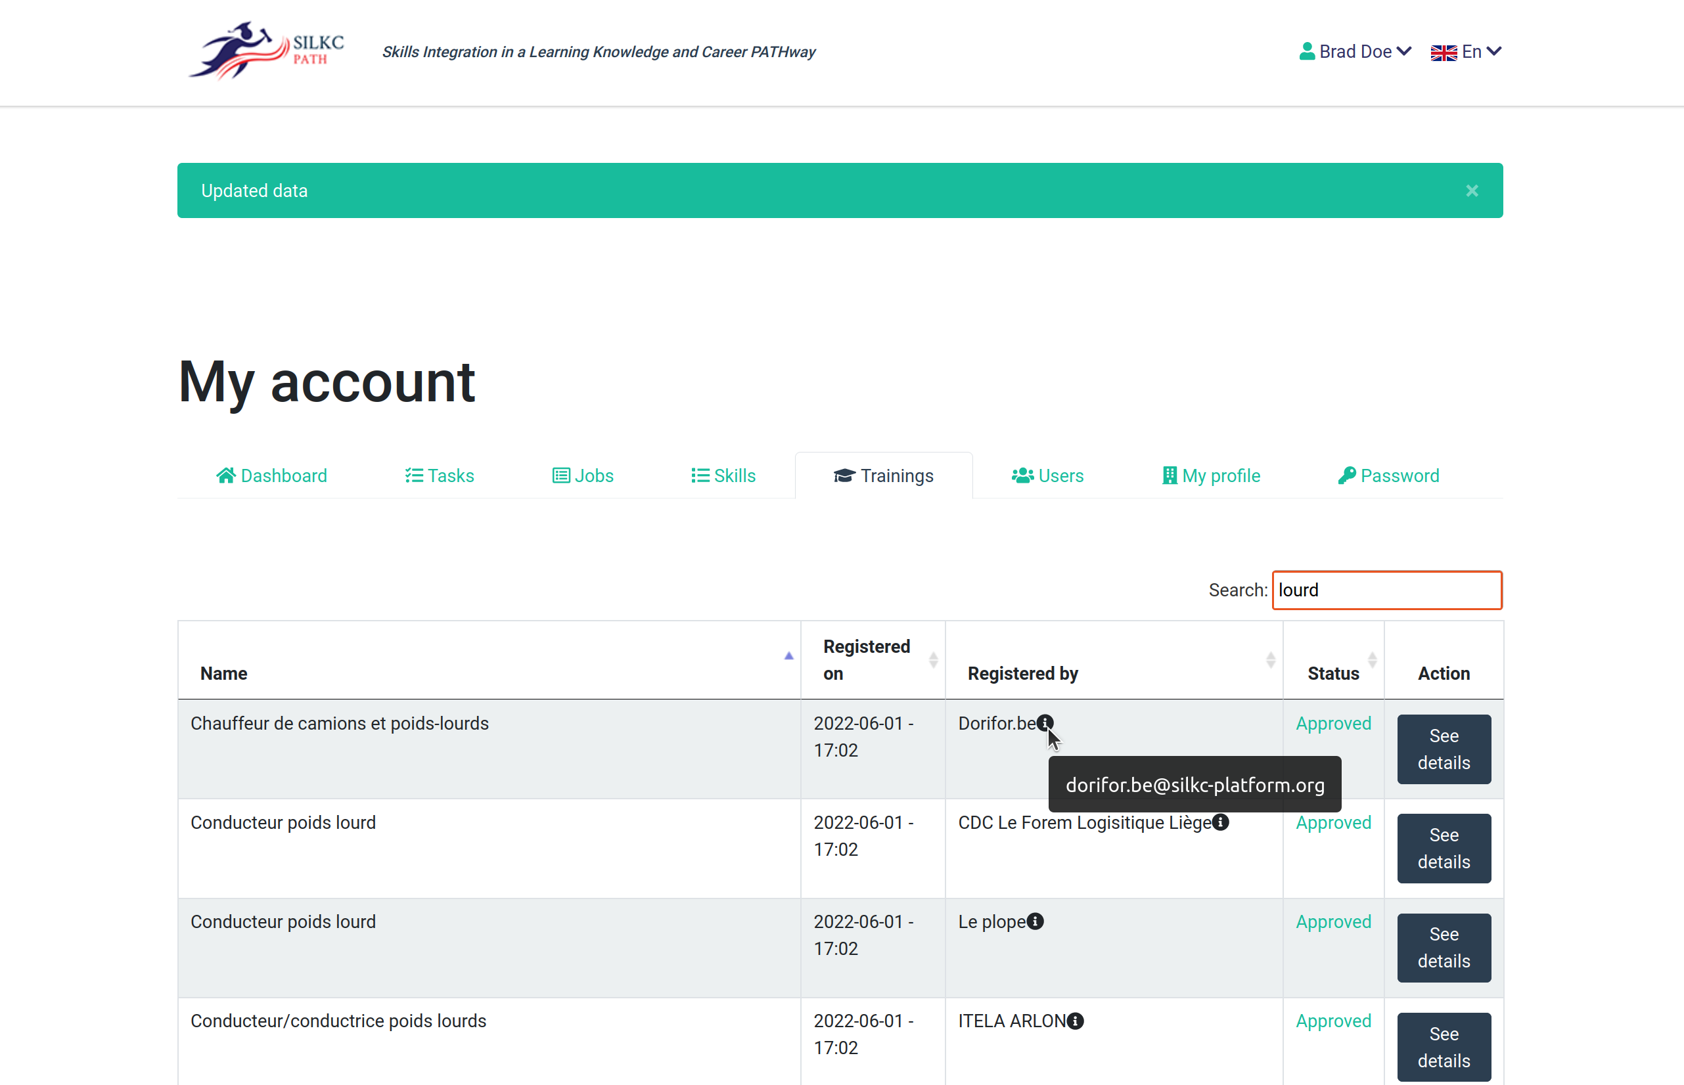Image resolution: width=1684 pixels, height=1085 pixels.
Task: Click info icon next to Dorifor.be
Action: point(1045,723)
